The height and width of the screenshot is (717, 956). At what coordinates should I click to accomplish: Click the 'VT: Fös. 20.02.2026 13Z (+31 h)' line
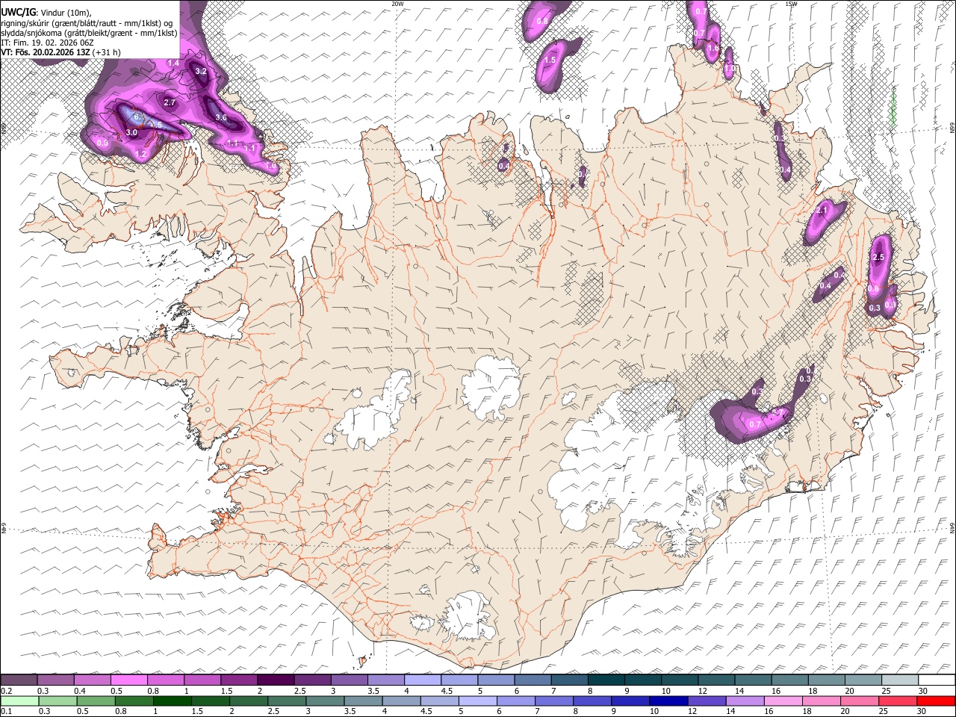(60, 52)
